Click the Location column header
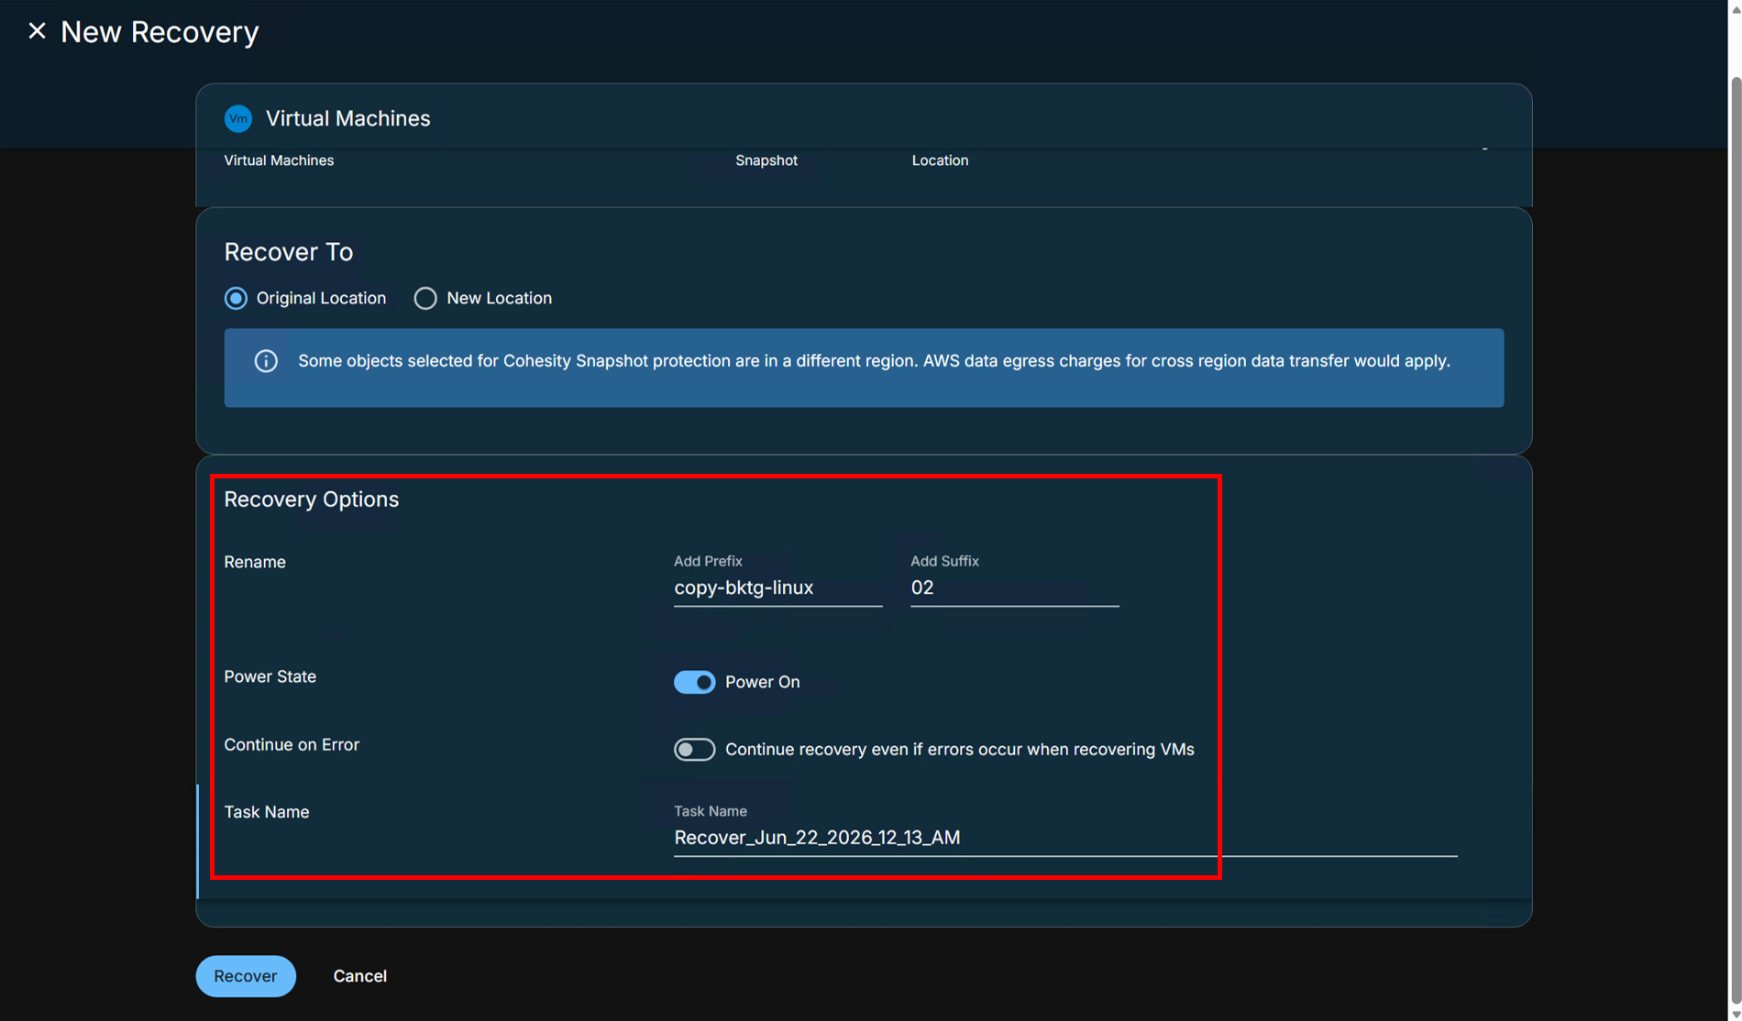Screen dimensions: 1742x1021 940,160
